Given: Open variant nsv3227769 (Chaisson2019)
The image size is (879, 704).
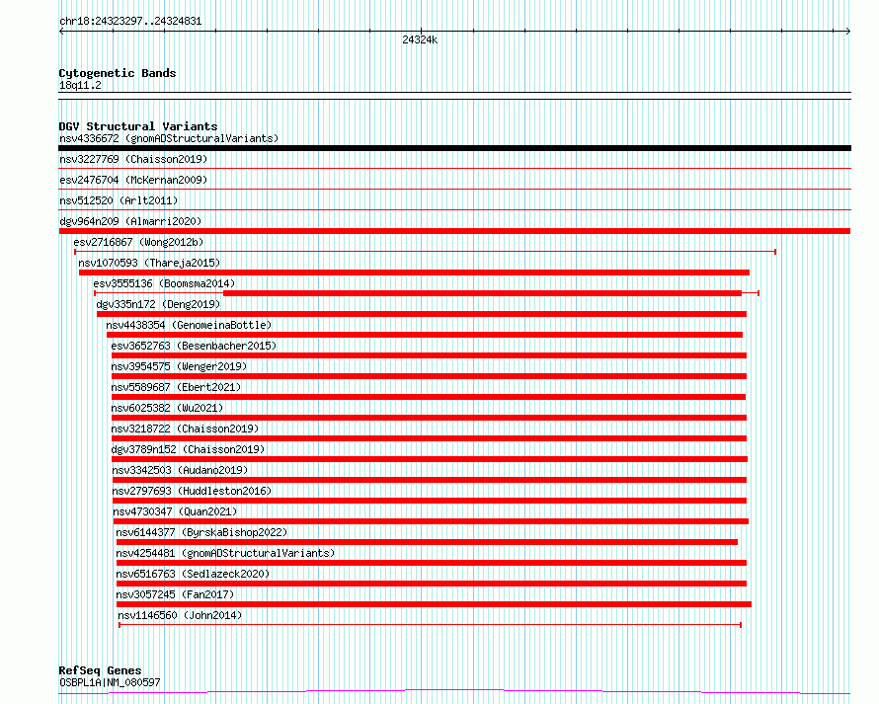Looking at the screenshot, I should (x=133, y=159).
